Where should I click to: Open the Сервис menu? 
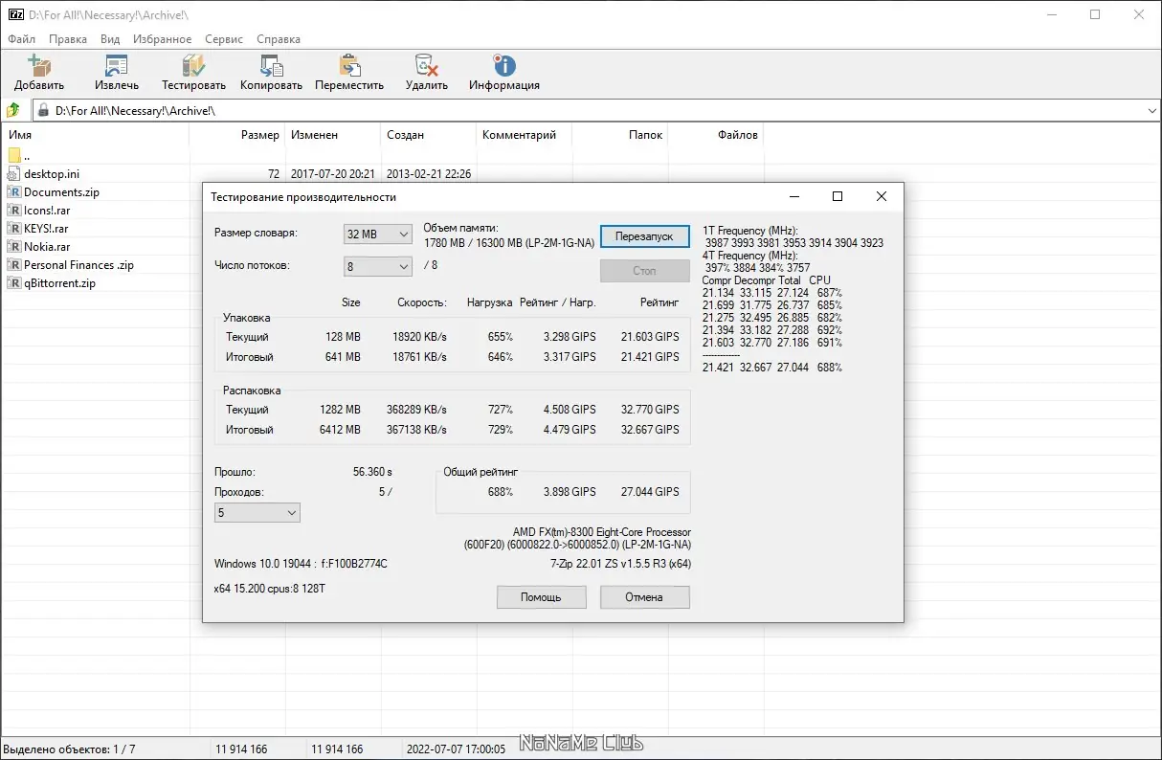click(x=224, y=39)
